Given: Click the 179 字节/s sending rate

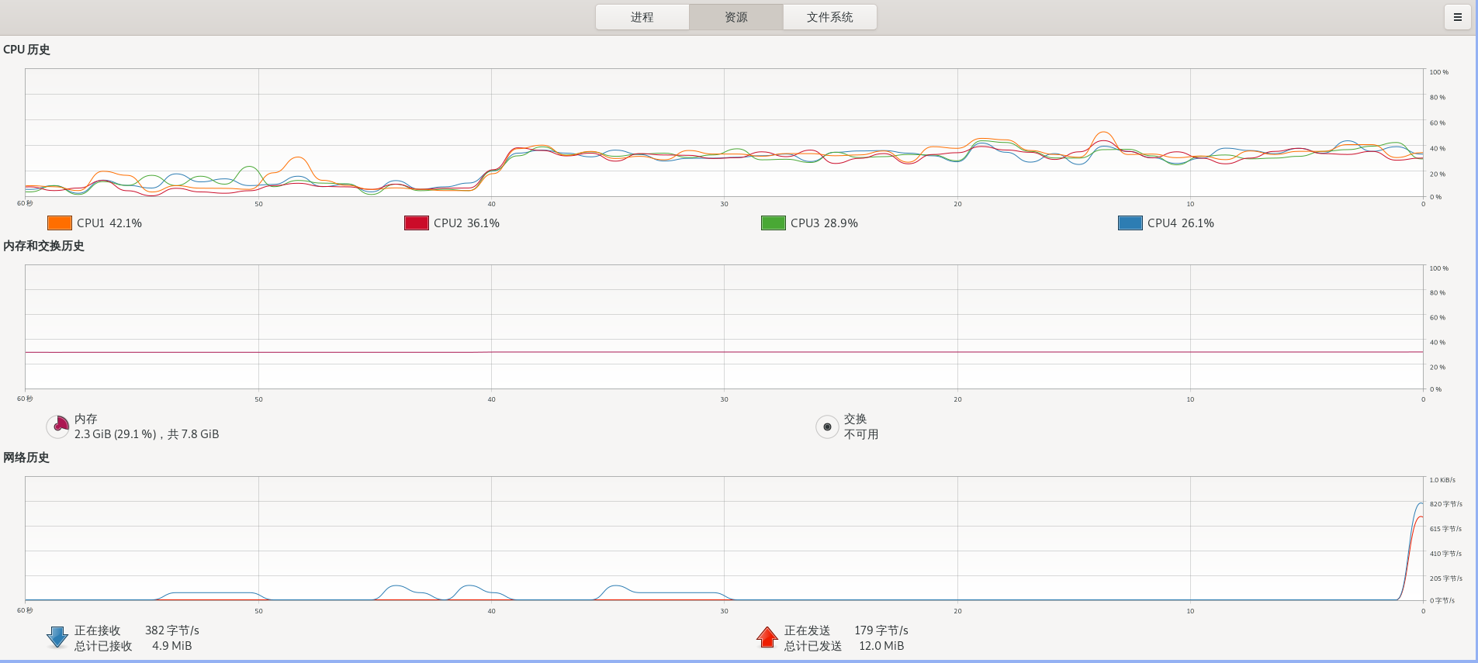Looking at the screenshot, I should (881, 630).
